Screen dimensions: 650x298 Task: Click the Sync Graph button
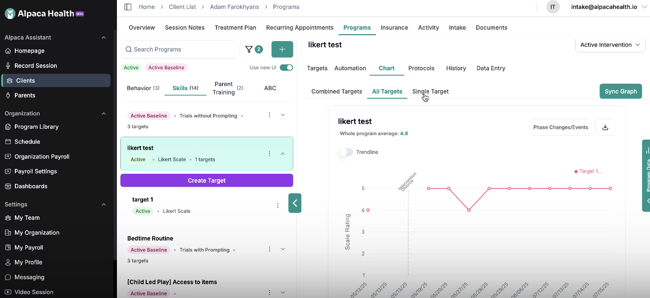point(621,92)
